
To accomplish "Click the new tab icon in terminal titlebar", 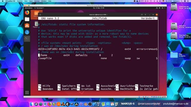I will [142, 15].
